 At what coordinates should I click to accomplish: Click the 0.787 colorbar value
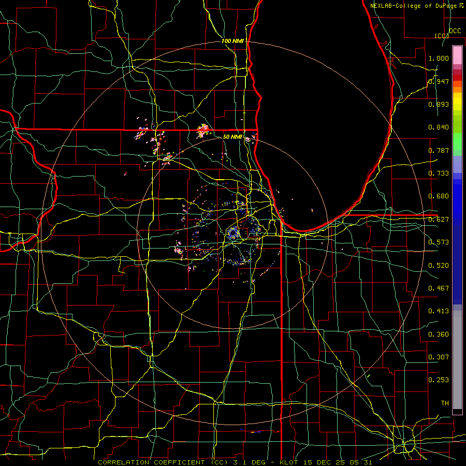point(439,150)
